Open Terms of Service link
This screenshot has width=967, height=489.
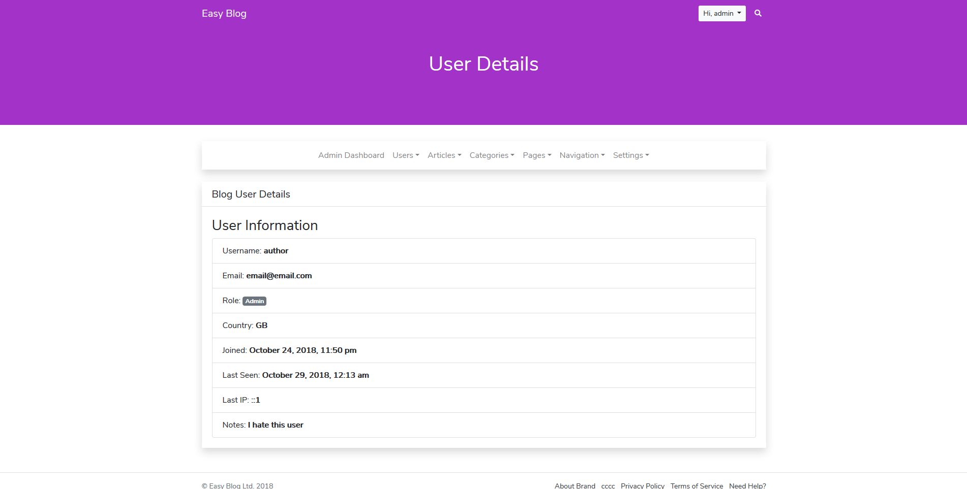pyautogui.click(x=696, y=485)
